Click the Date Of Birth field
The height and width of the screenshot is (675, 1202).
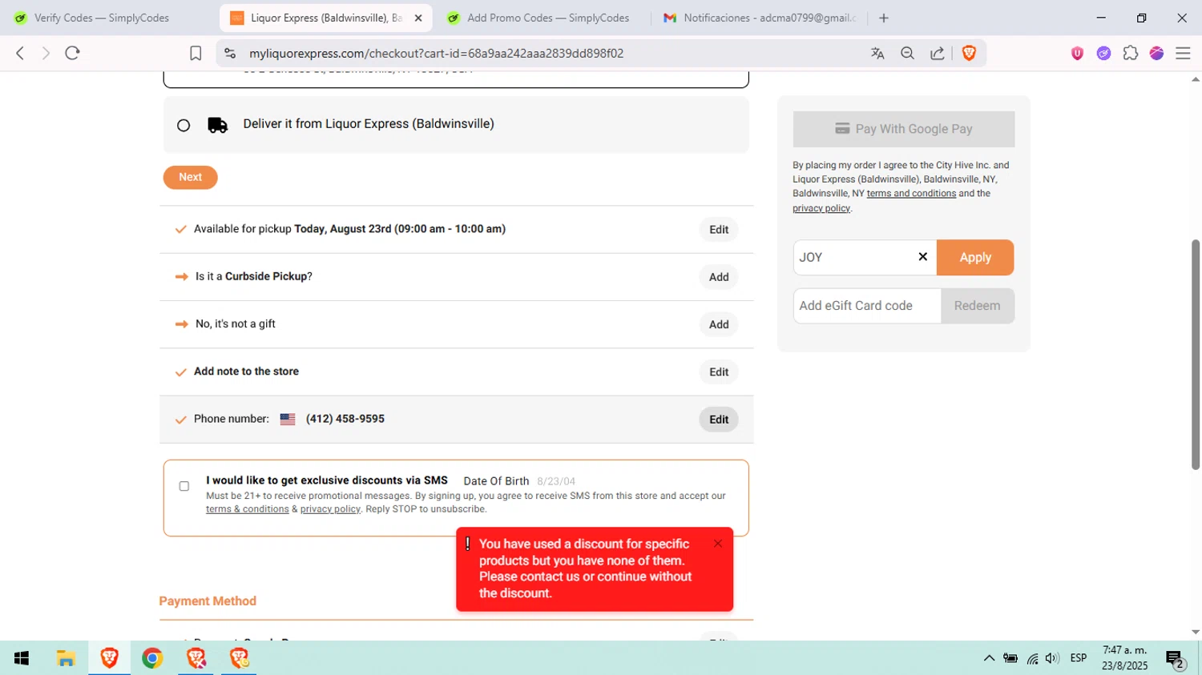point(557,481)
